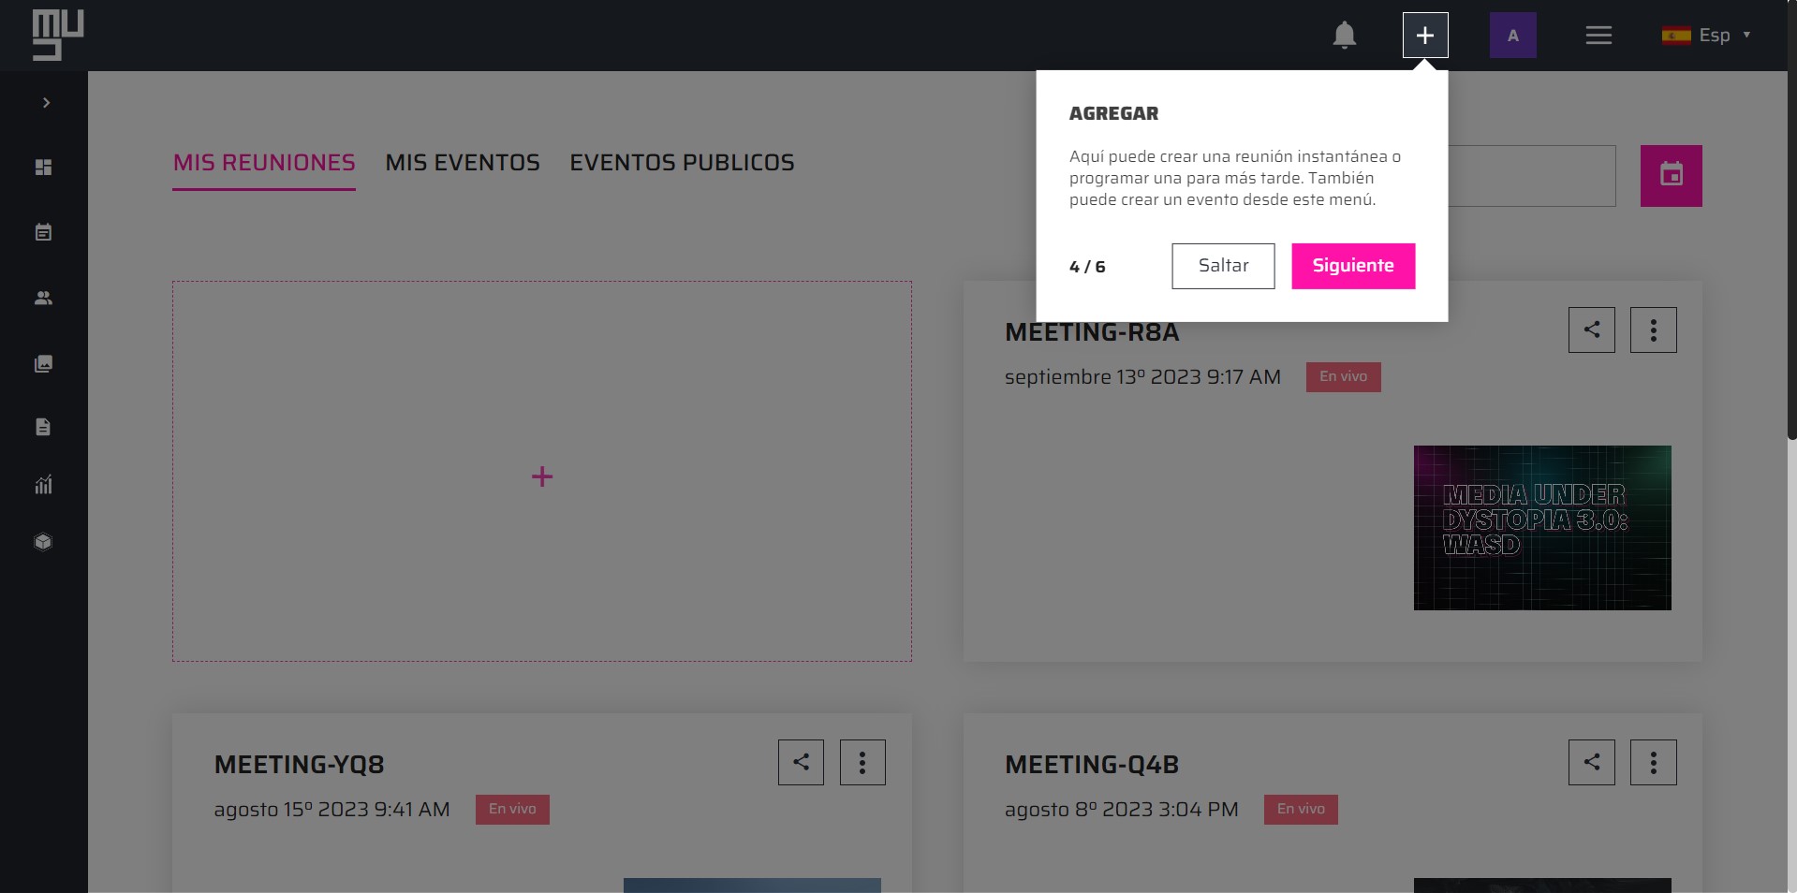Open the people contacts sidebar icon
This screenshot has width=1797, height=893.
click(x=43, y=298)
